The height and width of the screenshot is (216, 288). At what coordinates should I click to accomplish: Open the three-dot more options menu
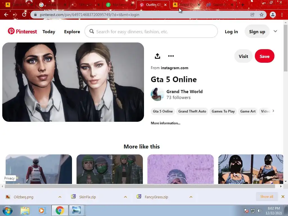point(171,56)
